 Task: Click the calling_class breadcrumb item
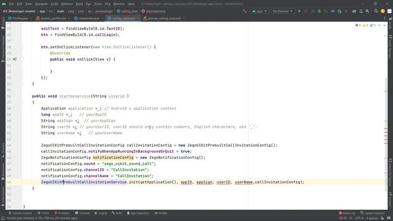127,11
